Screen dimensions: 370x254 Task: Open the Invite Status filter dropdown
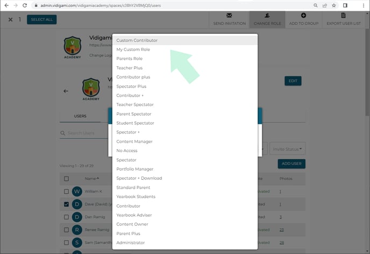288,149
